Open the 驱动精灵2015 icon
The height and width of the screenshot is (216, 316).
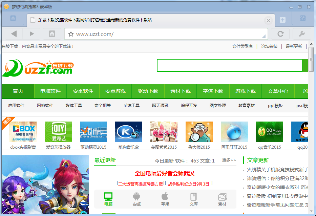(93, 132)
